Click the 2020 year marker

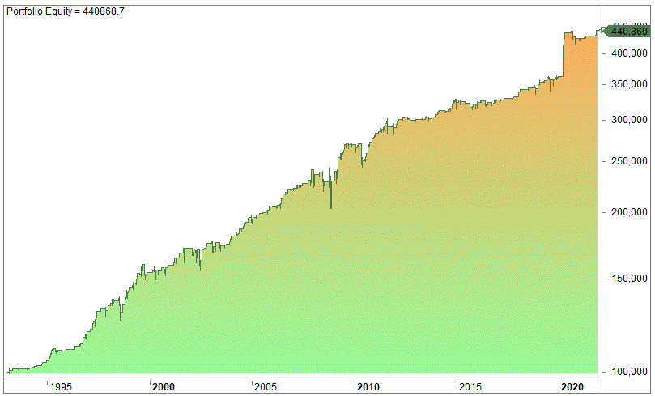[572, 387]
